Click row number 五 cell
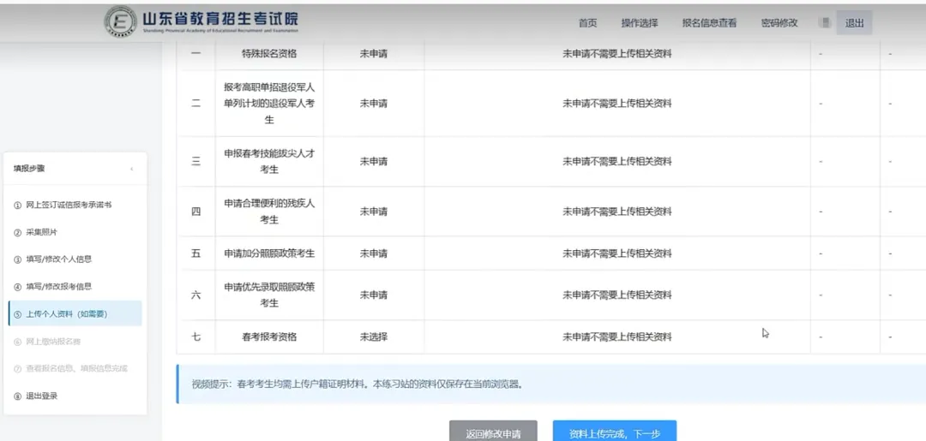 click(x=196, y=253)
